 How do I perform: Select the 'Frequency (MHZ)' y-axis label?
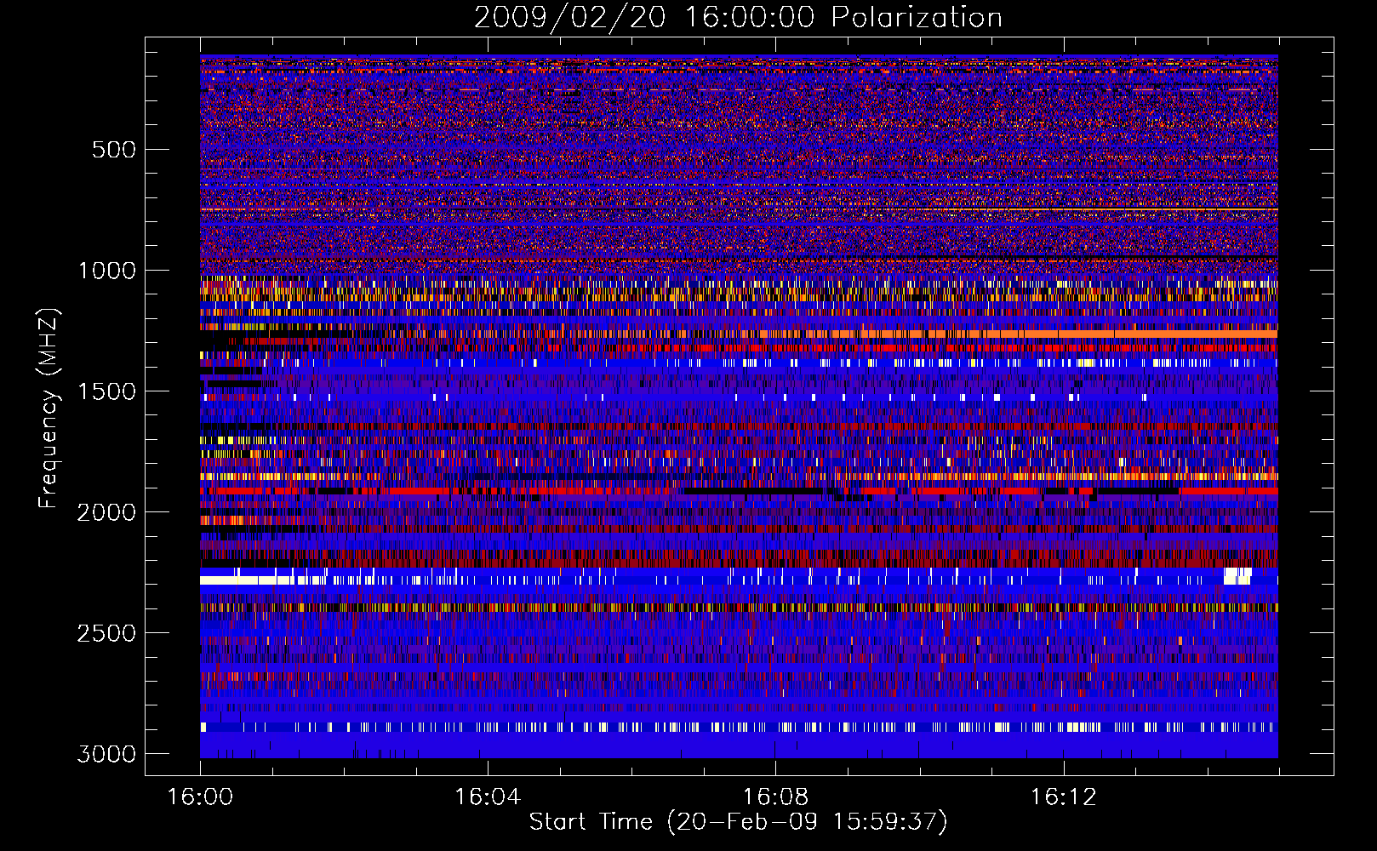(x=49, y=408)
